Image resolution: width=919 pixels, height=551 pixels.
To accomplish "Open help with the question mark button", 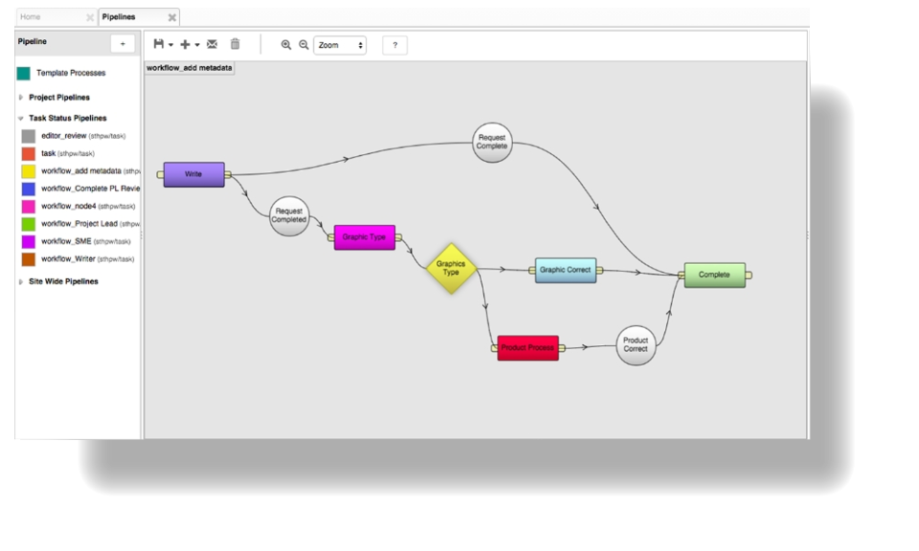I will 394,45.
